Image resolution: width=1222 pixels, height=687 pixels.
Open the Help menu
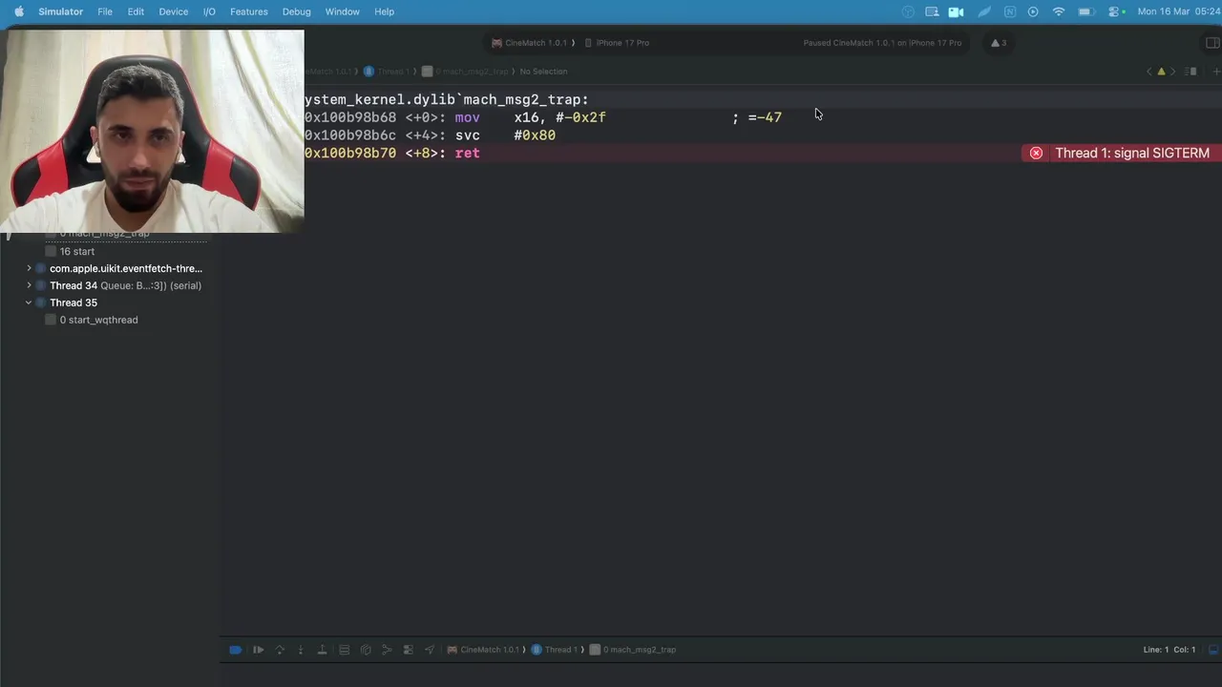(384, 11)
